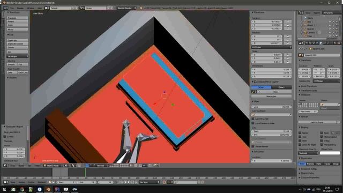Click the Mirror tool button
Image resolution: width=343 pixels, height=193 pixels.
point(17,29)
